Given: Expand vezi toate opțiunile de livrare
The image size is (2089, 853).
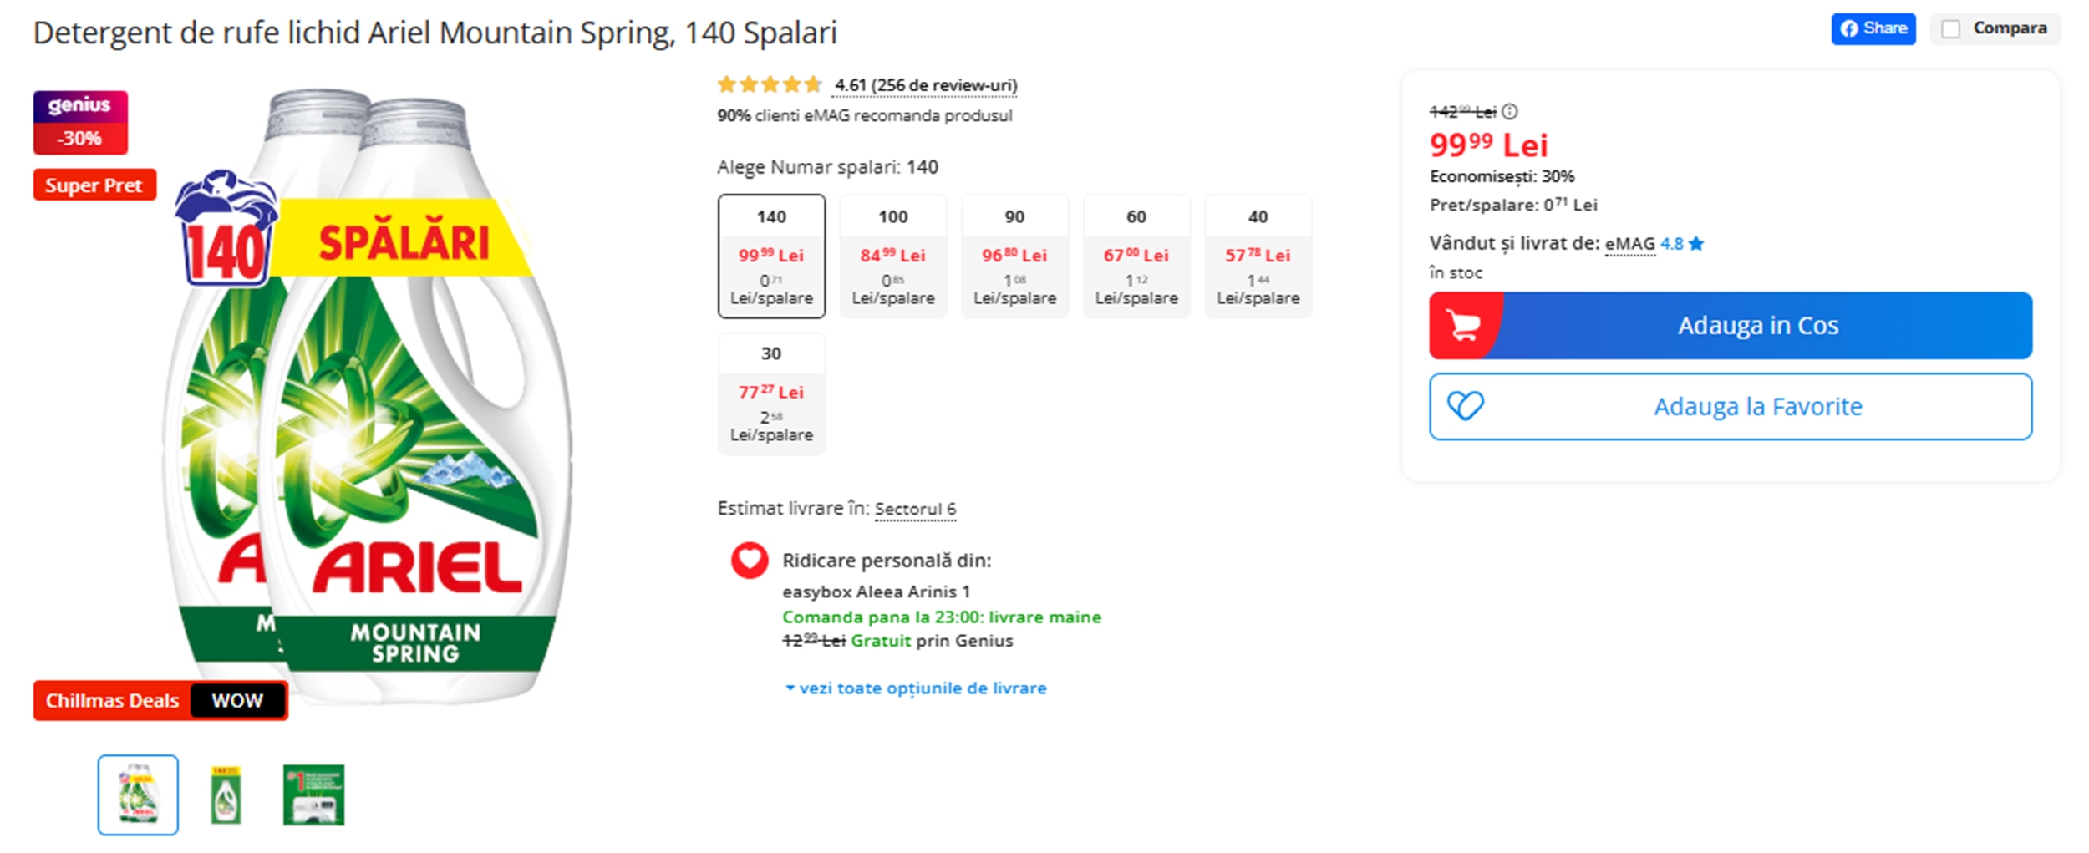Looking at the screenshot, I should click(x=916, y=688).
